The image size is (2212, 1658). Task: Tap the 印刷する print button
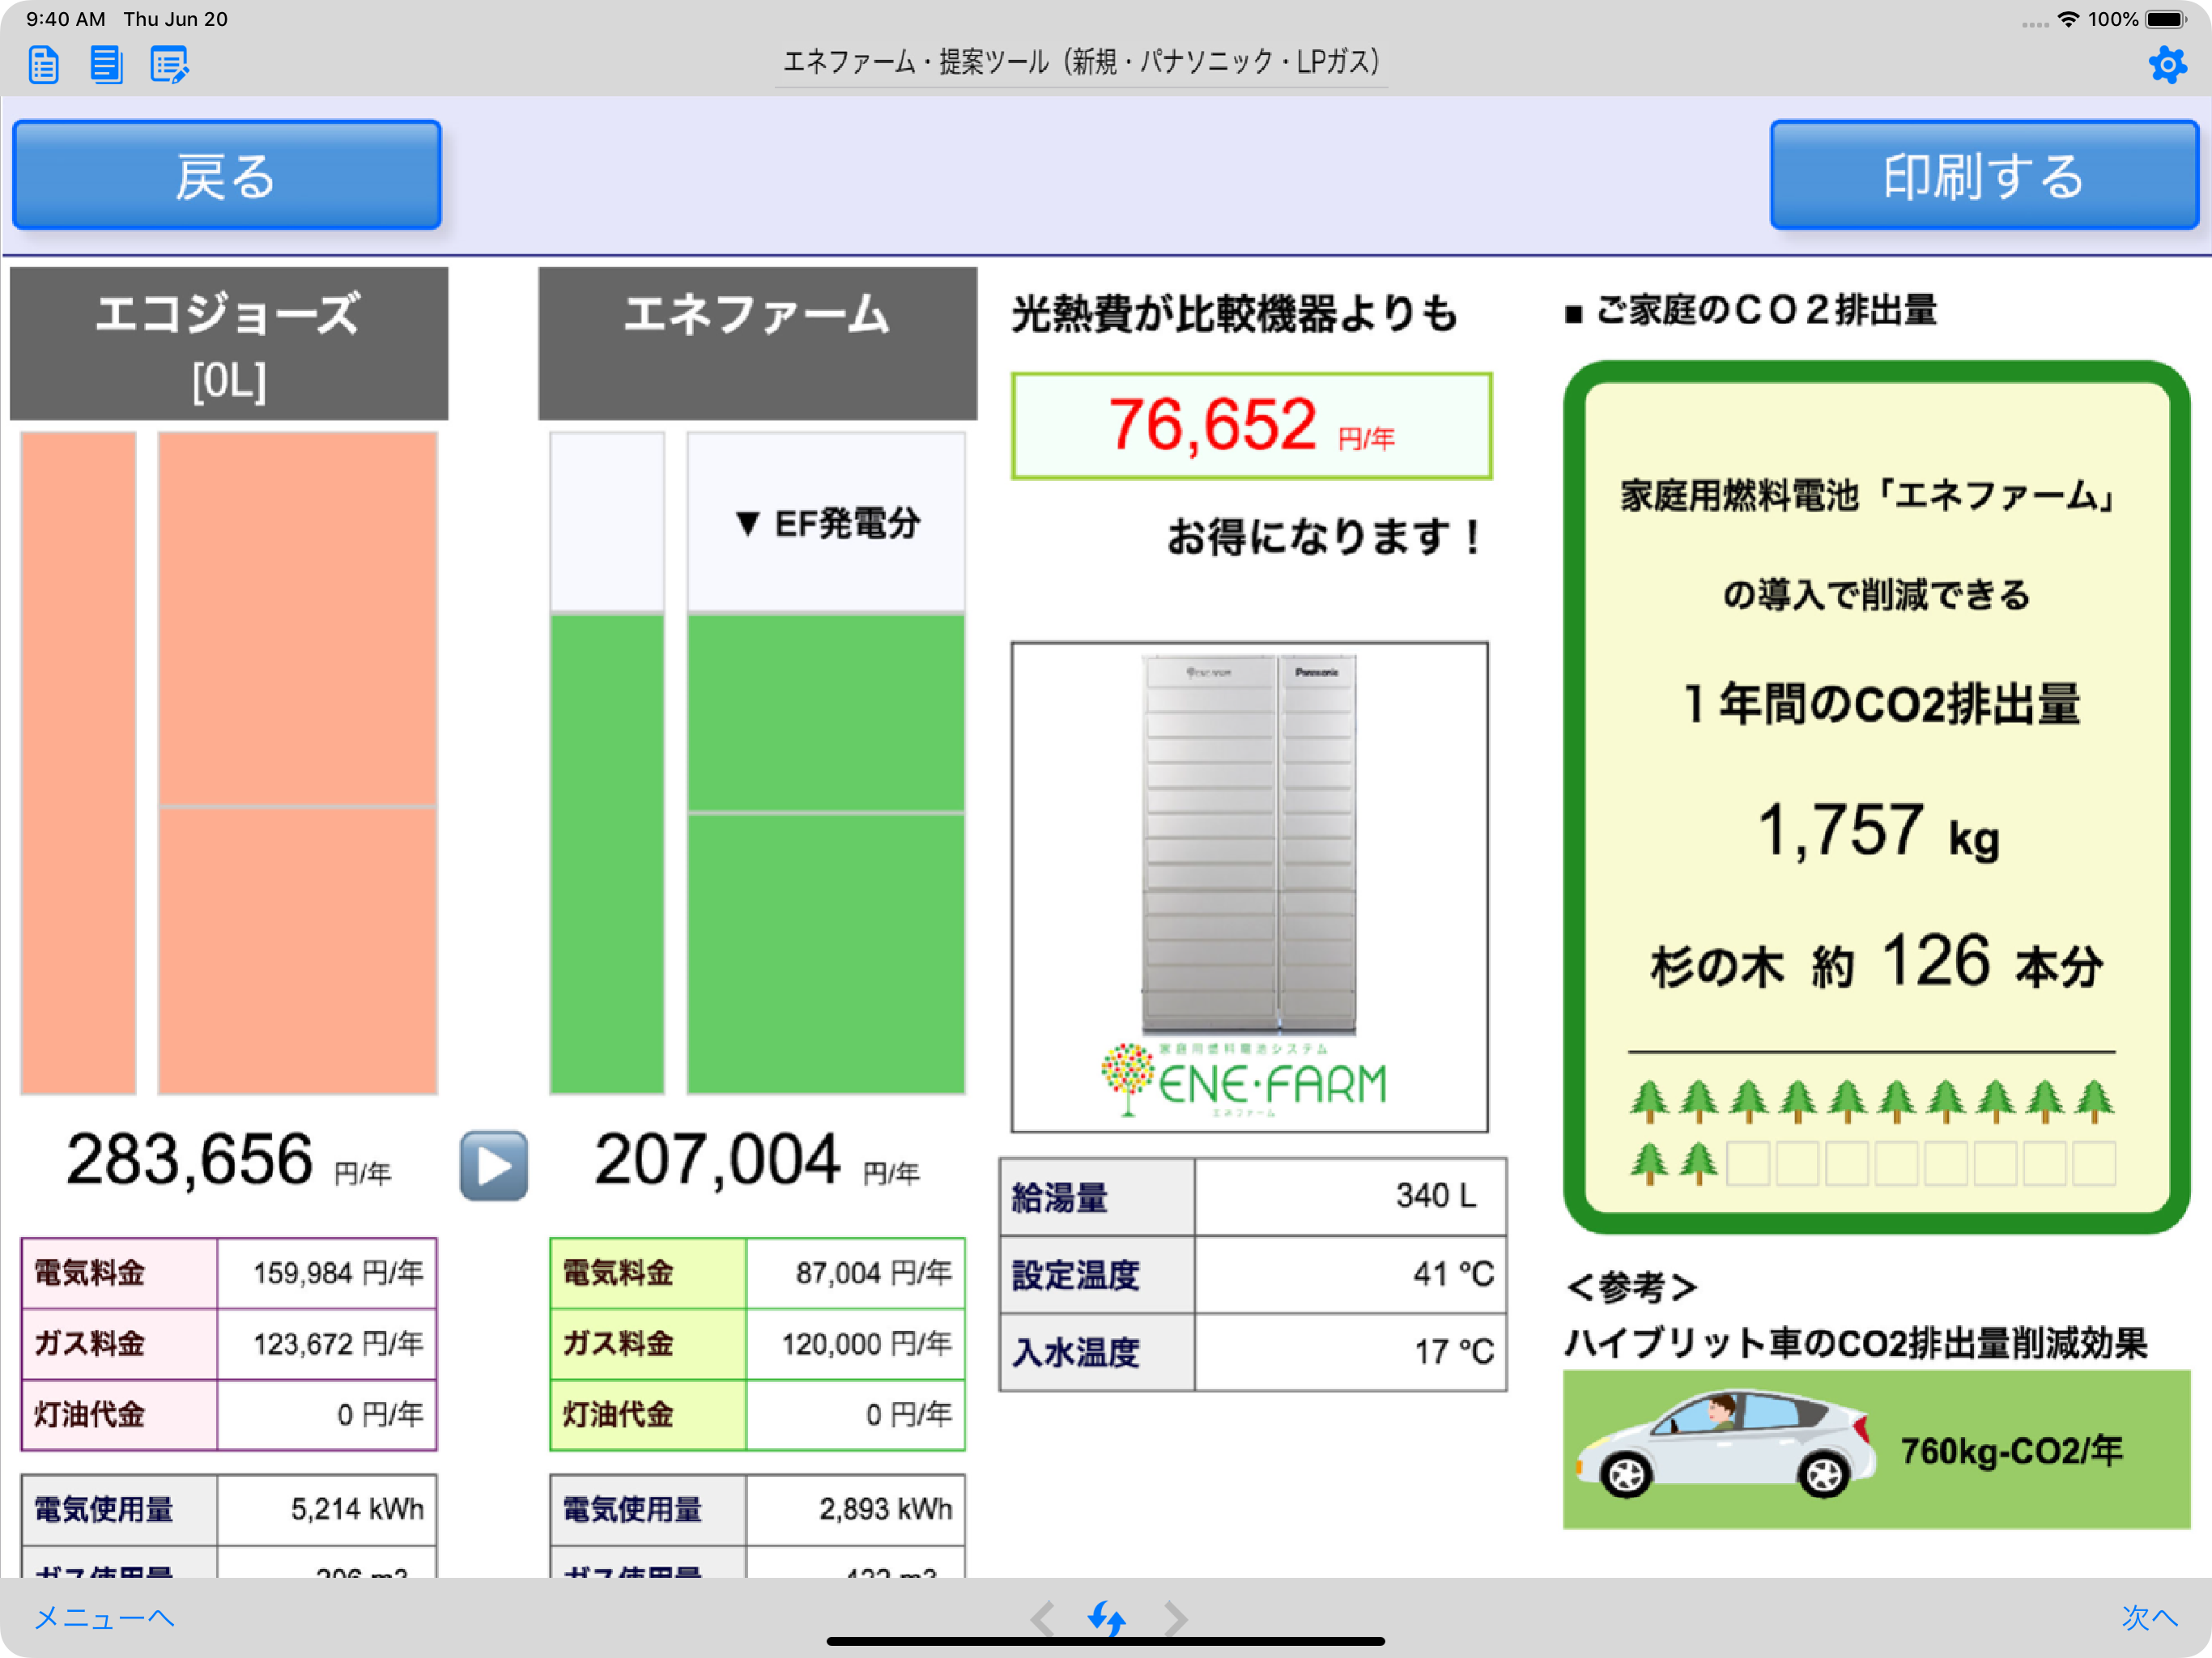(1984, 175)
